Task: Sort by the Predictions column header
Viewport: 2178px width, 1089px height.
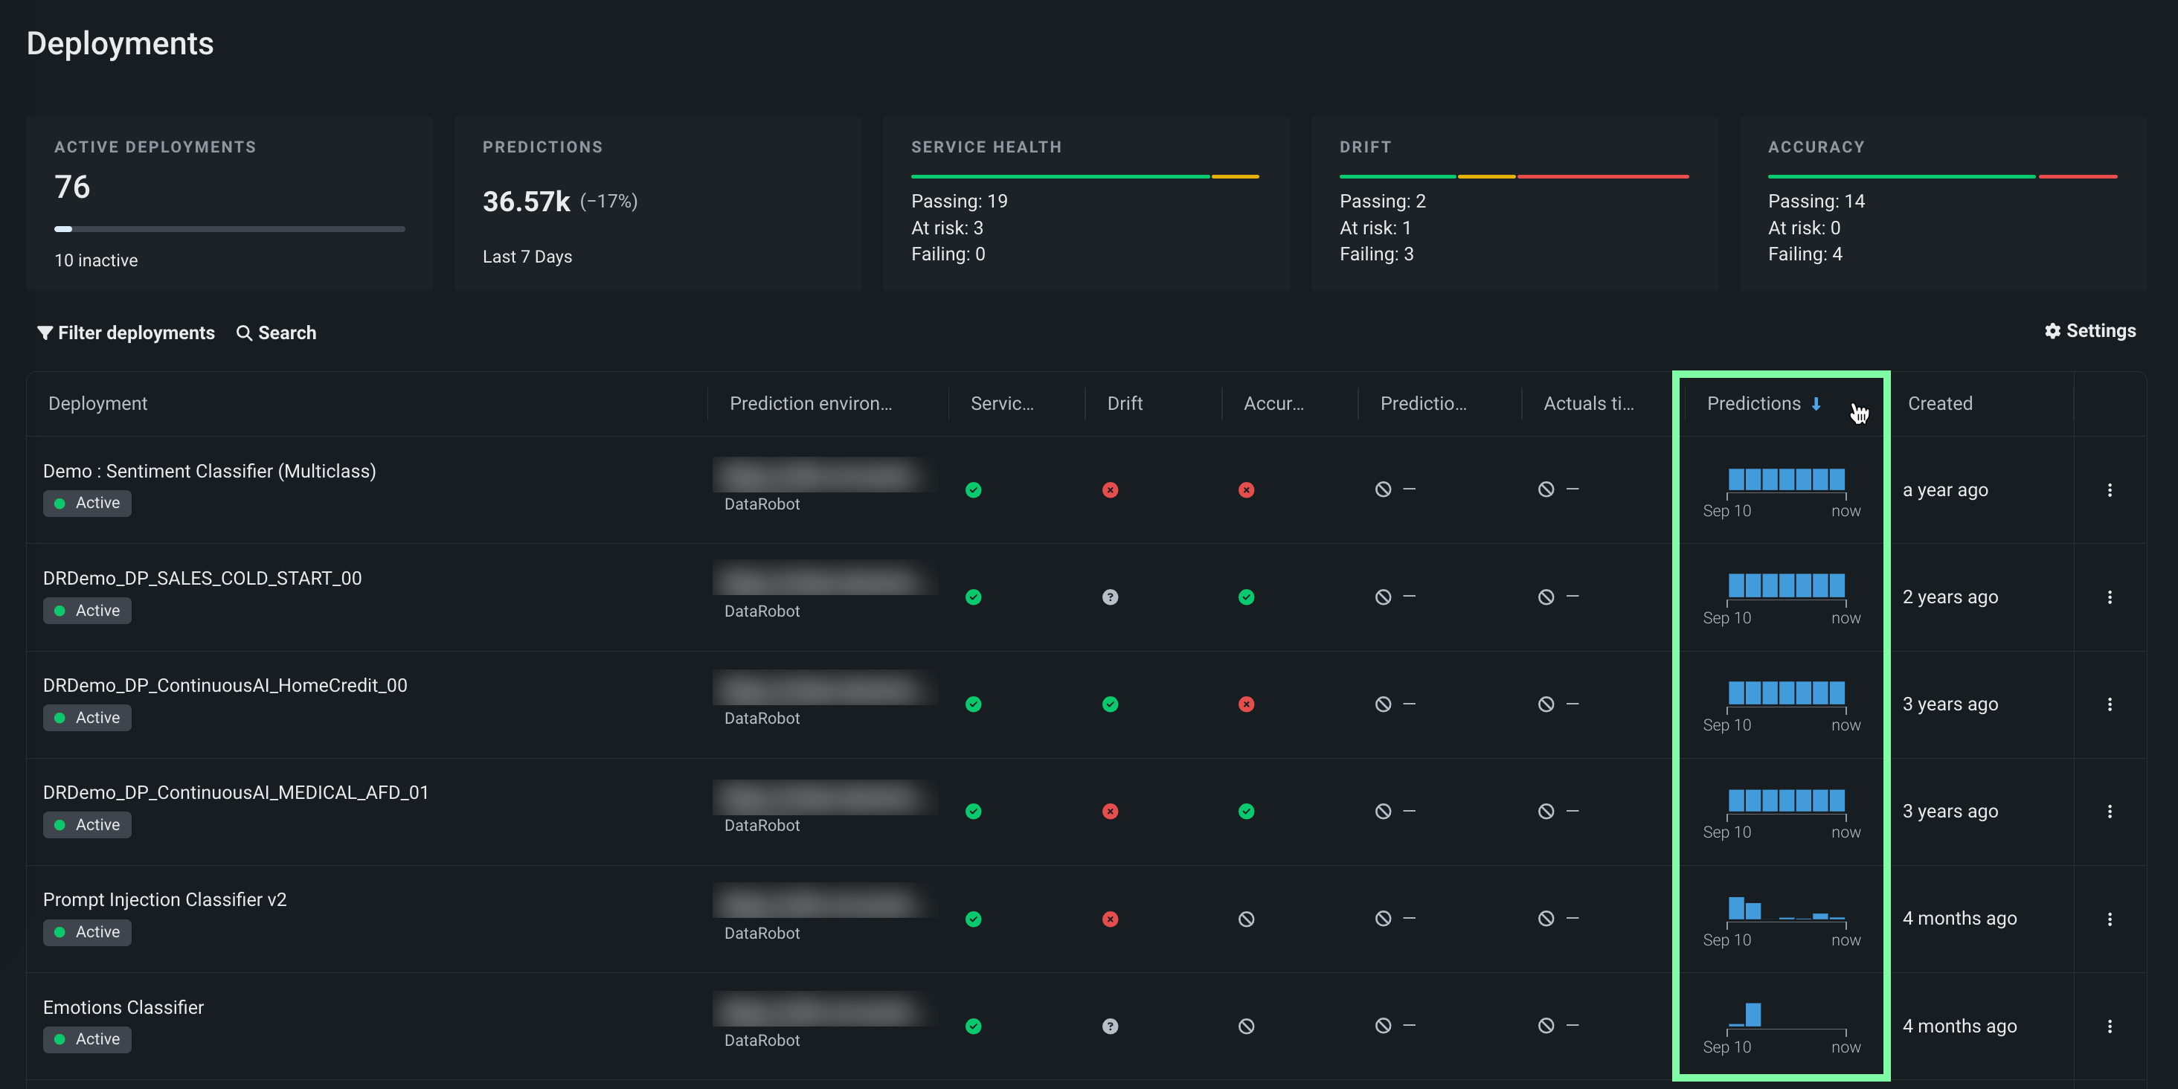Action: point(1753,403)
